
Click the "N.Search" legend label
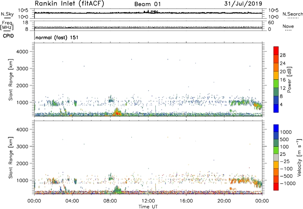tap(292, 14)
